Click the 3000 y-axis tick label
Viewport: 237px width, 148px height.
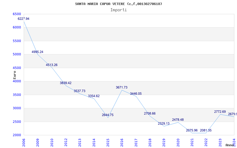pyautogui.click(x=17, y=108)
